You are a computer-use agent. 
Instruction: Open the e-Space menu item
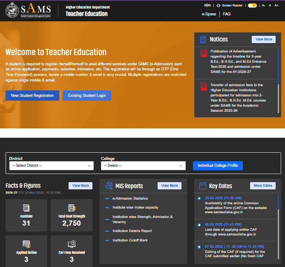click(x=209, y=14)
